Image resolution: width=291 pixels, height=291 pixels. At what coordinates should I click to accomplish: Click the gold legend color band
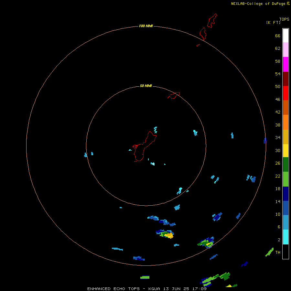[286, 137]
